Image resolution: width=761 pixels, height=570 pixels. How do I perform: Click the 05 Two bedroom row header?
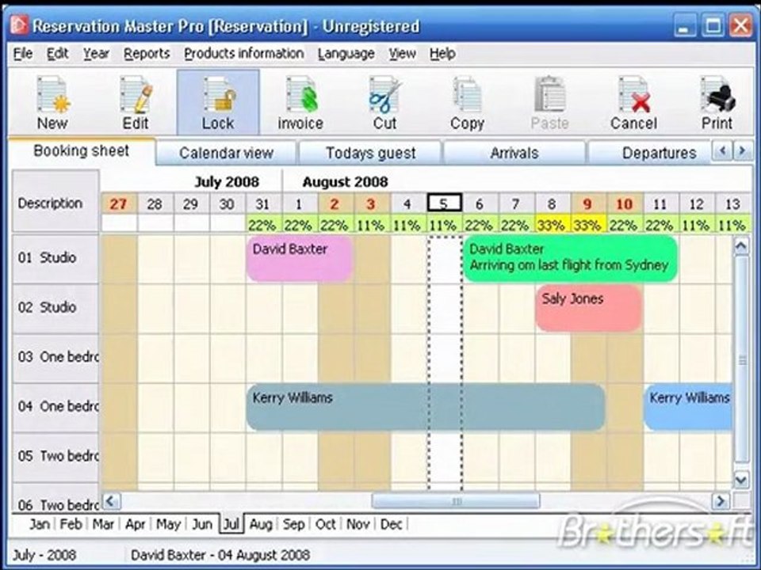coord(55,456)
